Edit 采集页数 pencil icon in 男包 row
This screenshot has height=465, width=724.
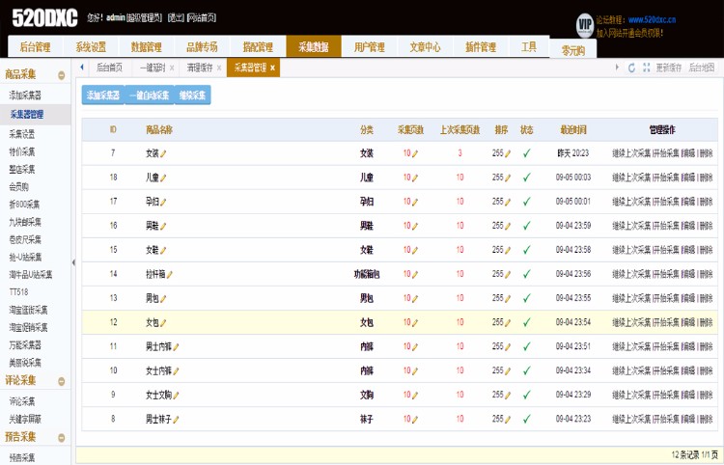pos(415,298)
